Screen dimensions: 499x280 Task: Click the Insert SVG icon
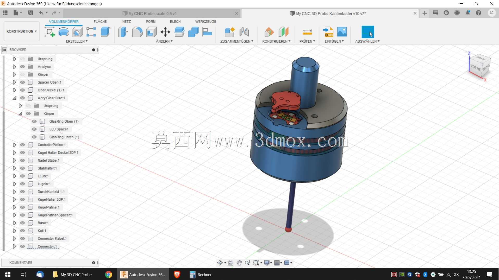[x=328, y=32]
